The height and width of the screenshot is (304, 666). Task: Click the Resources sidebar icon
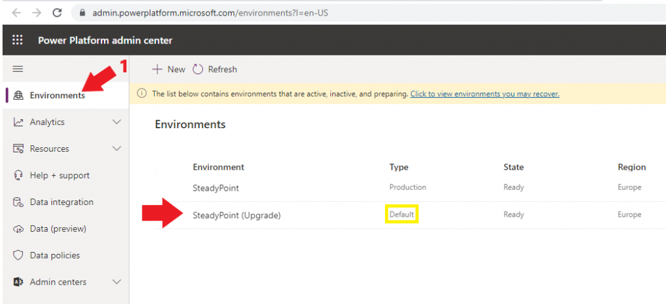coord(18,149)
